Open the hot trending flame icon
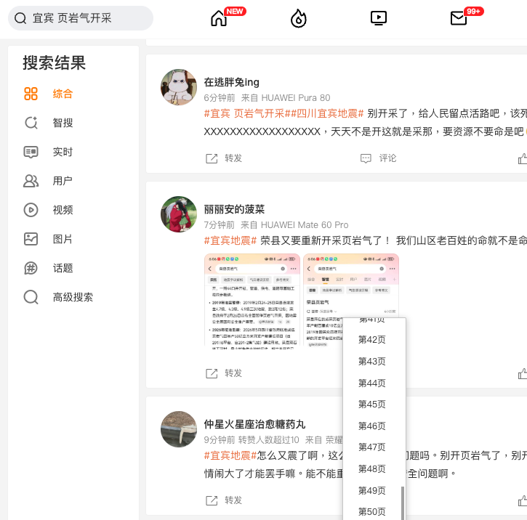This screenshot has height=520, width=527. click(299, 18)
